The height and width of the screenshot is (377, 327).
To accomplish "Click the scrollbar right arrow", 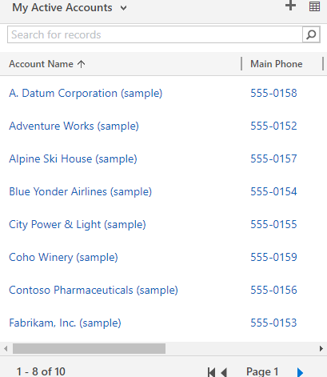I will pyautogui.click(x=321, y=348).
